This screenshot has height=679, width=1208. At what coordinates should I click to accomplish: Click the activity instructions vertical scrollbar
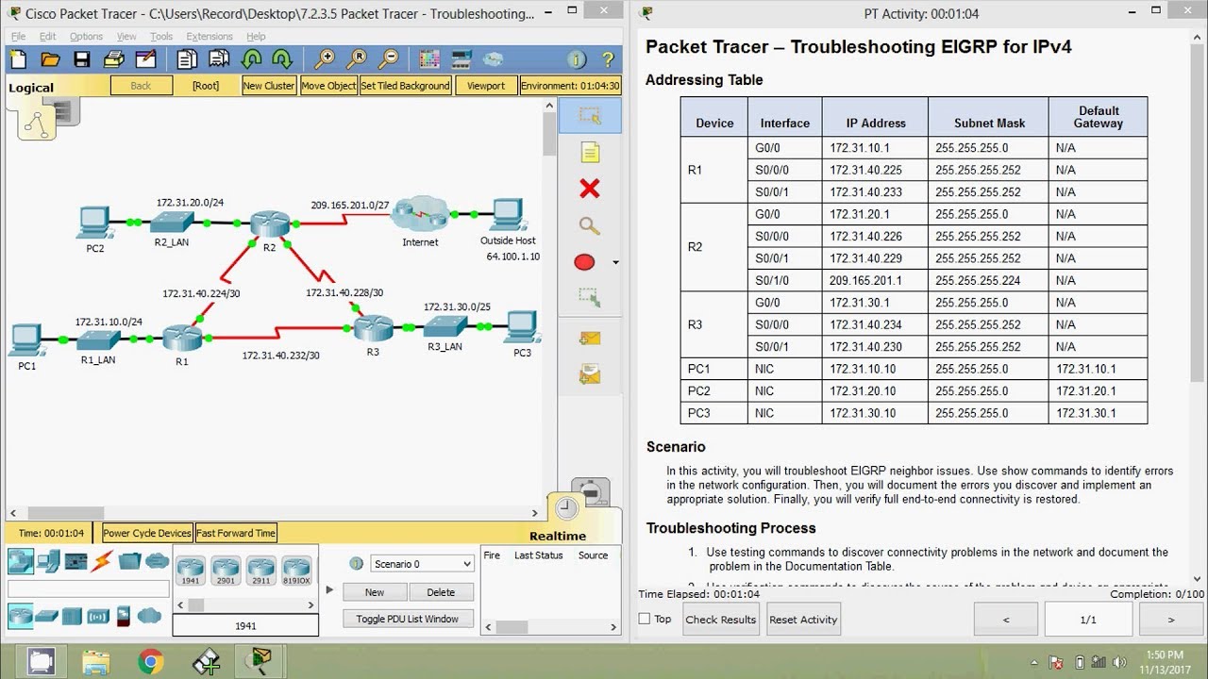1199,306
